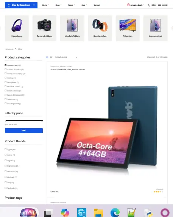This screenshot has height=217, width=173.
Task: Switch to list view layout
Action: point(51,57)
